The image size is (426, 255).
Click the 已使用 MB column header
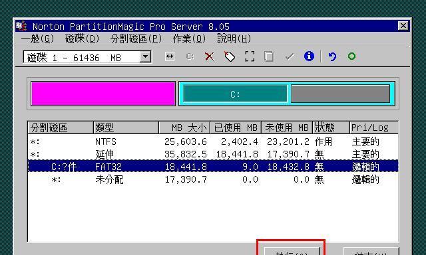[x=236, y=127]
